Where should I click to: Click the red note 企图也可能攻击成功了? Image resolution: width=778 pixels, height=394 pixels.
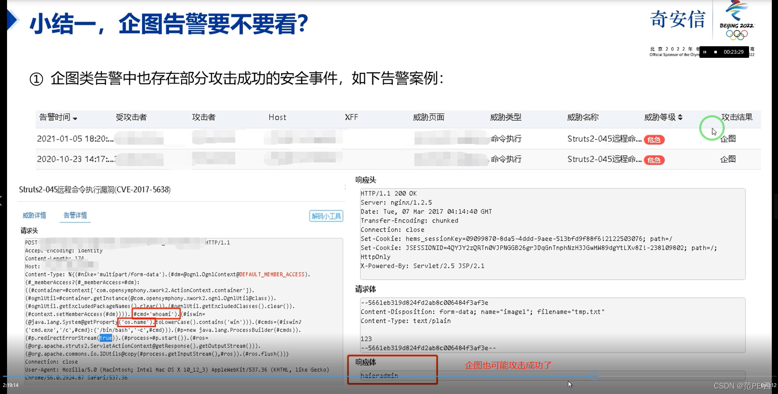point(508,366)
